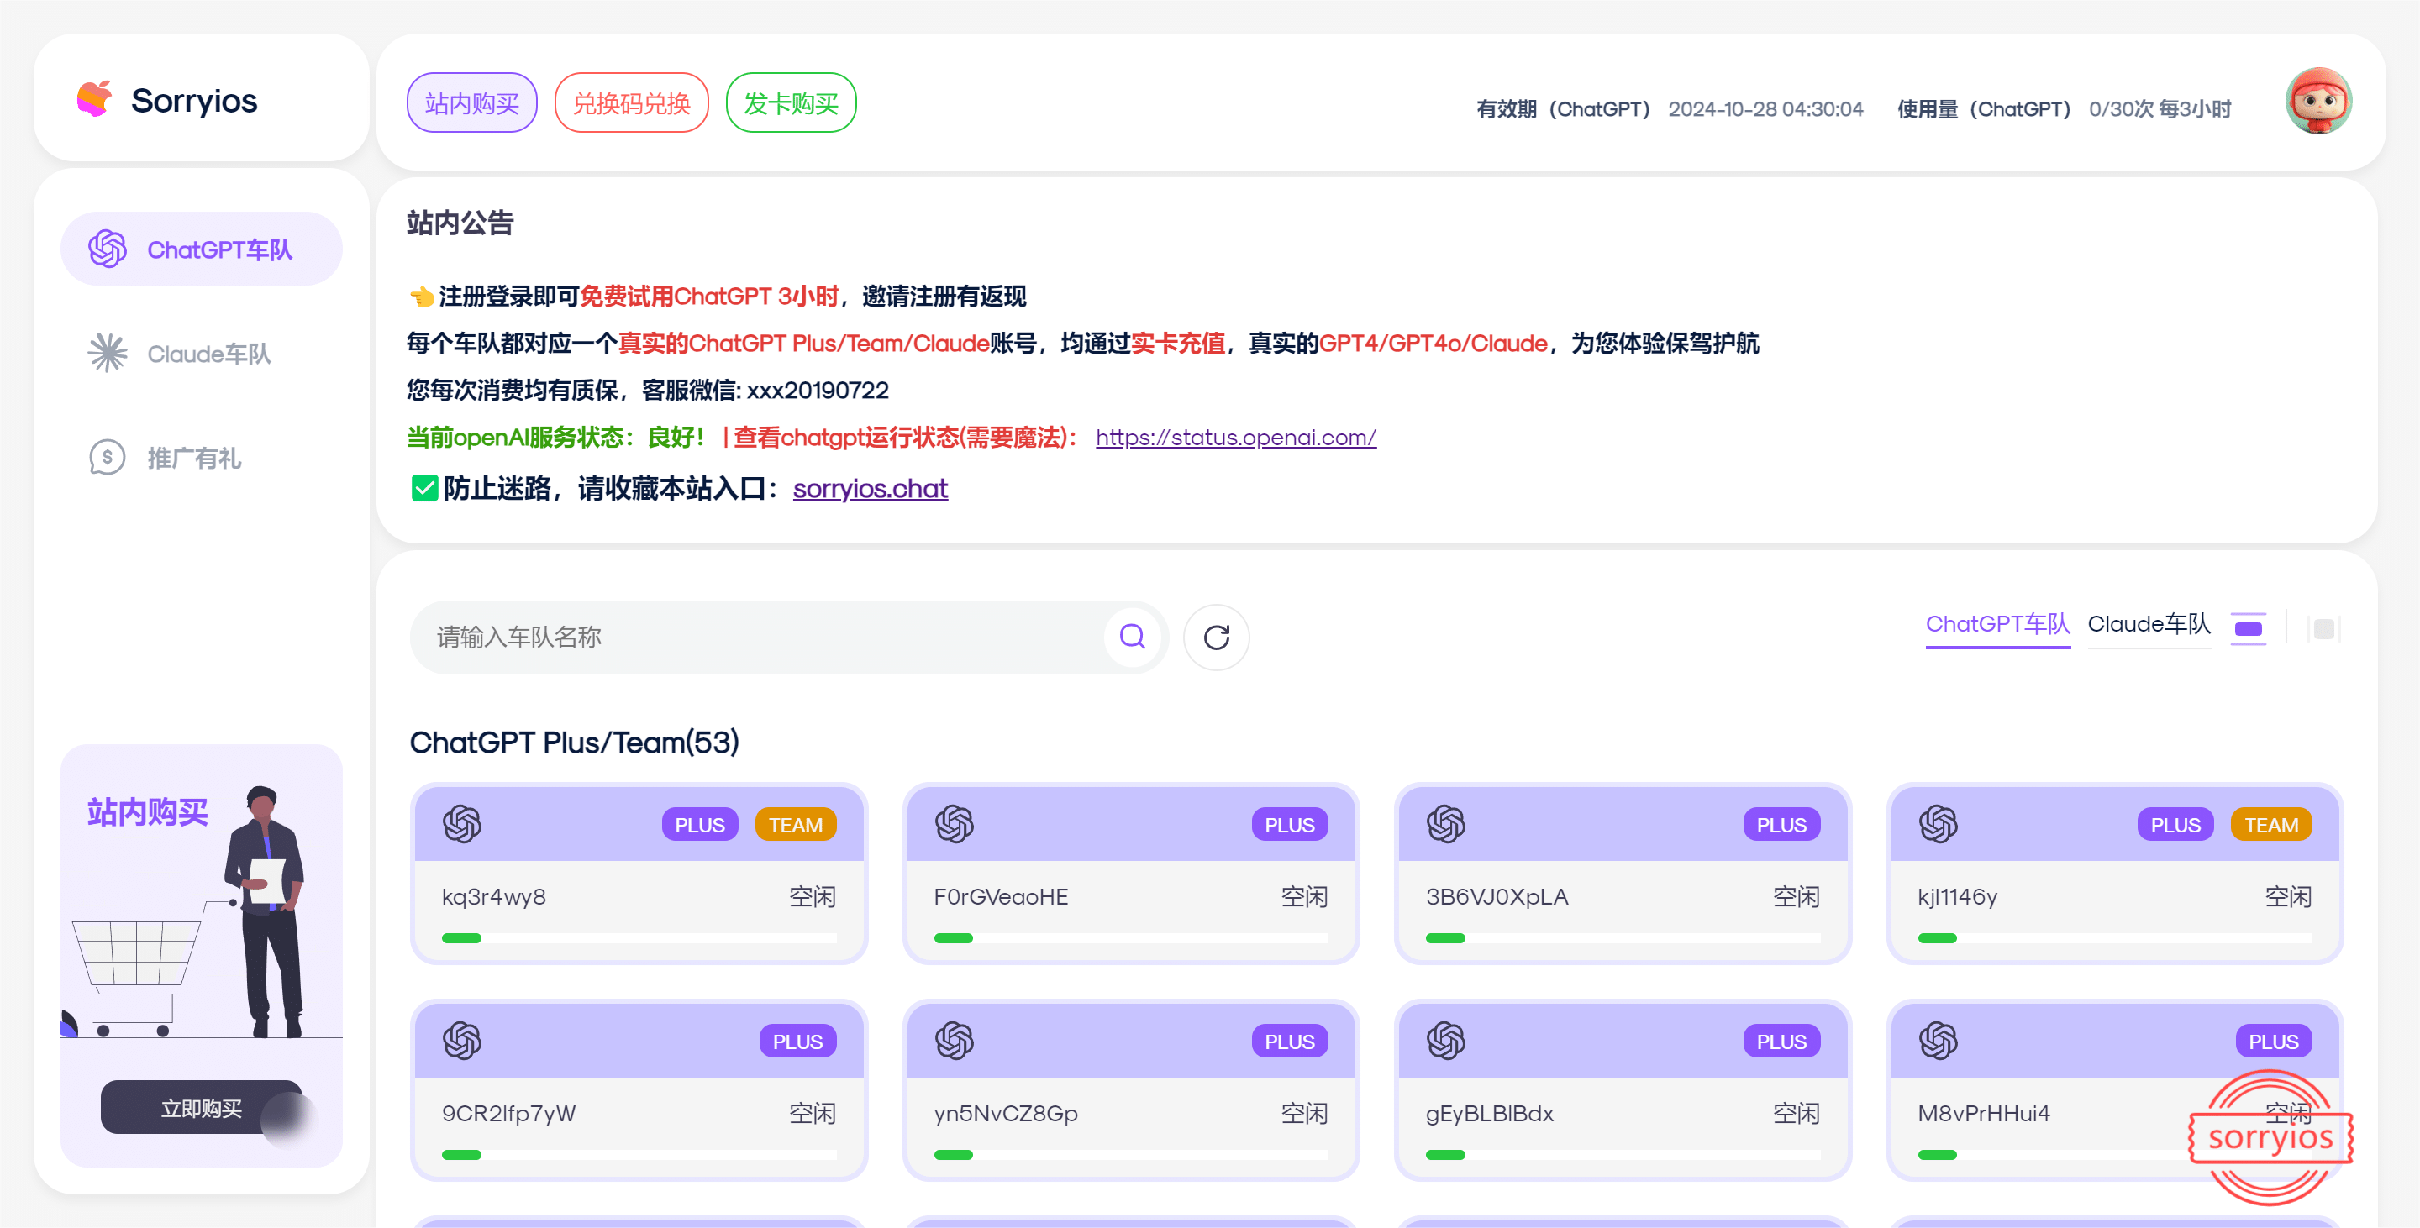Open the user avatar at top right
Viewport: 2420px width, 1228px height.
[2317, 102]
